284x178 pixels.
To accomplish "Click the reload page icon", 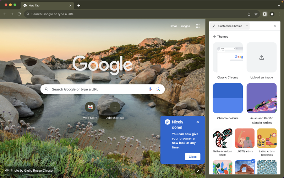I will tap(19, 14).
